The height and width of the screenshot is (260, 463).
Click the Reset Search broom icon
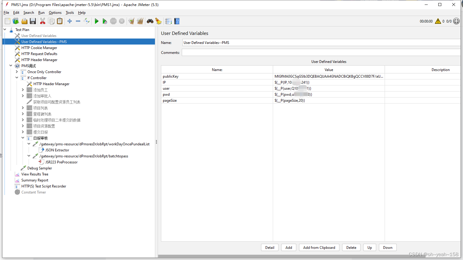click(158, 21)
